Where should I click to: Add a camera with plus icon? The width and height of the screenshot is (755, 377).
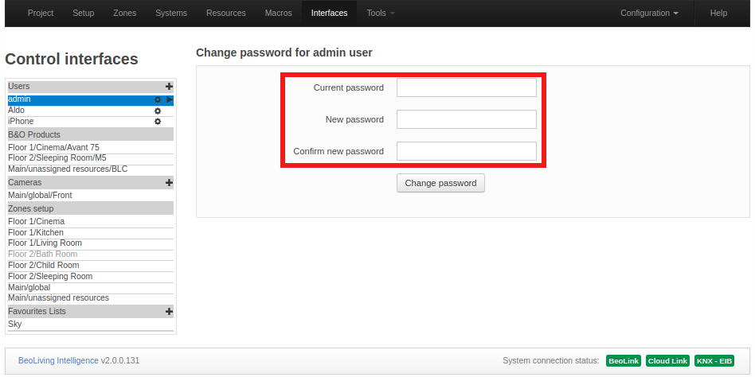pyautogui.click(x=169, y=183)
